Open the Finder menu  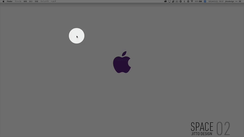click(10, 2)
